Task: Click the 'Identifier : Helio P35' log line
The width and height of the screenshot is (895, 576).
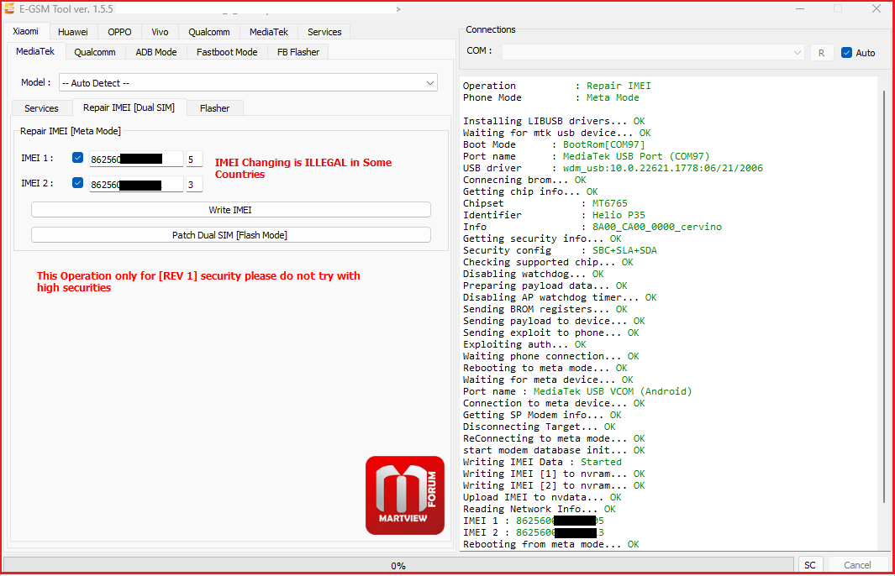Action: pyautogui.click(x=554, y=215)
